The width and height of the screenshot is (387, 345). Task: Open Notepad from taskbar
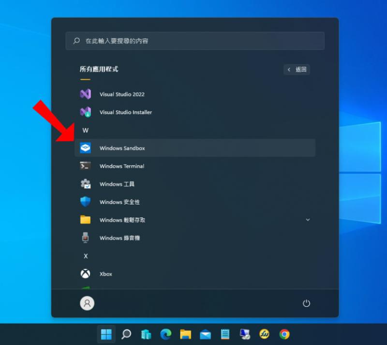pos(225,334)
